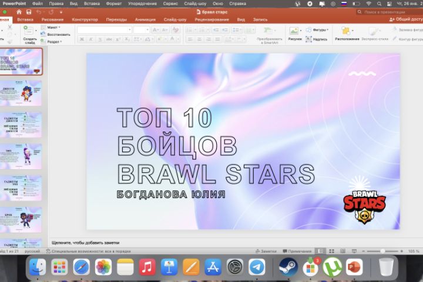Click the Восстановить (Reset) icon

click(x=43, y=34)
